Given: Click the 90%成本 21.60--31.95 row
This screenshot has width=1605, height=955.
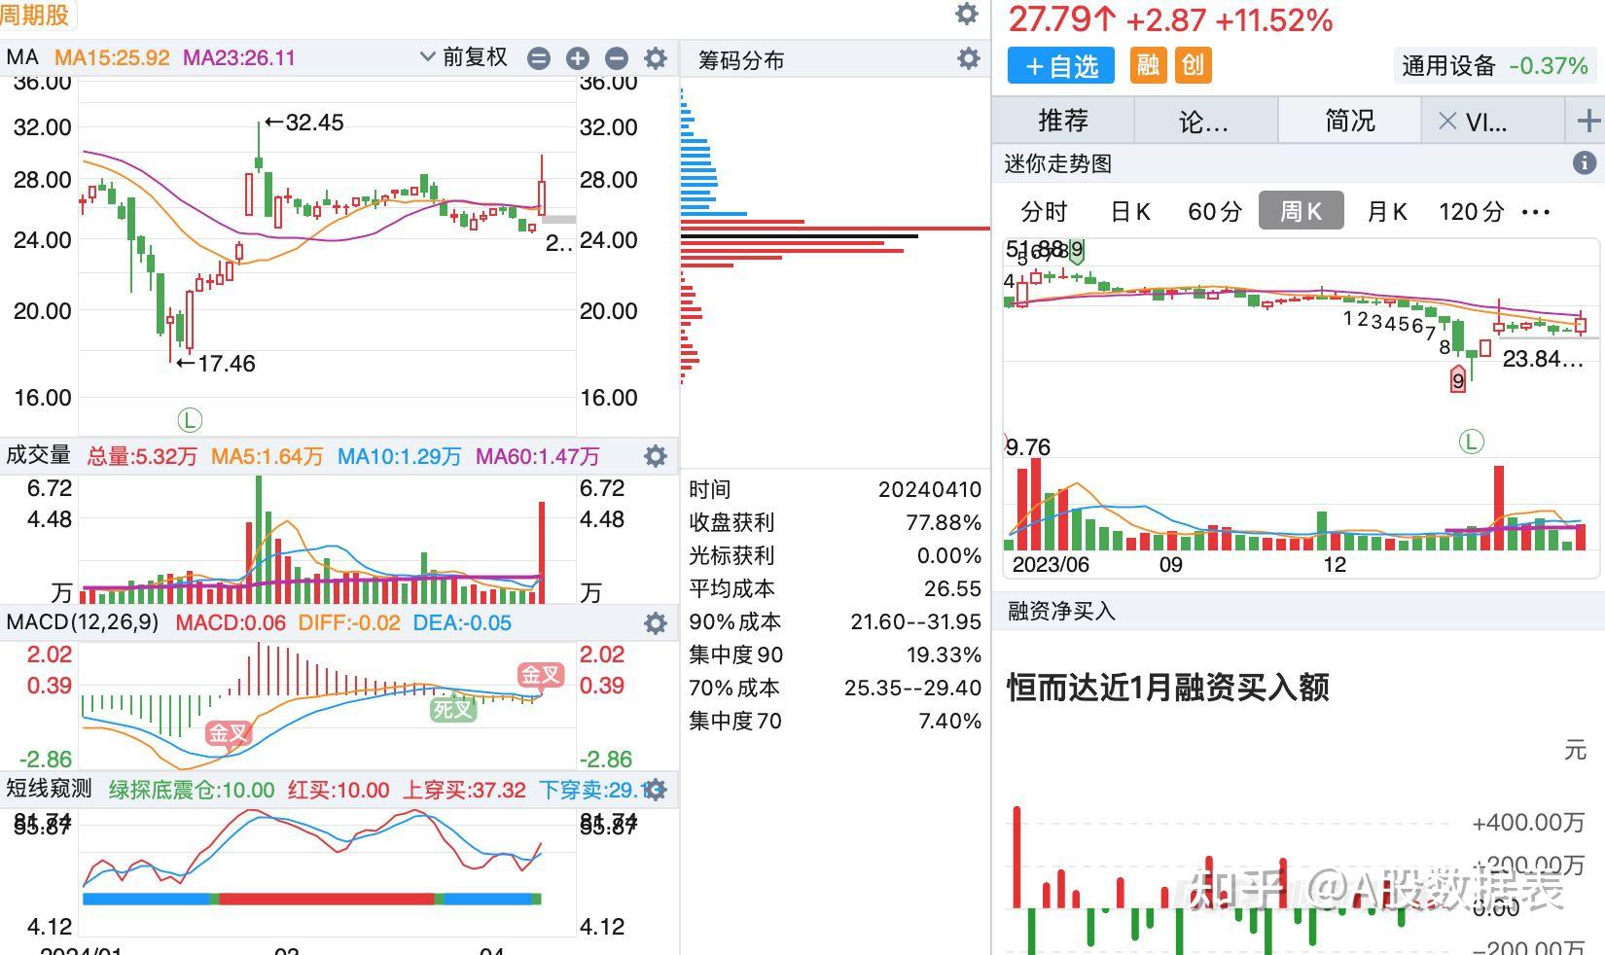Looking at the screenshot, I should point(835,621).
